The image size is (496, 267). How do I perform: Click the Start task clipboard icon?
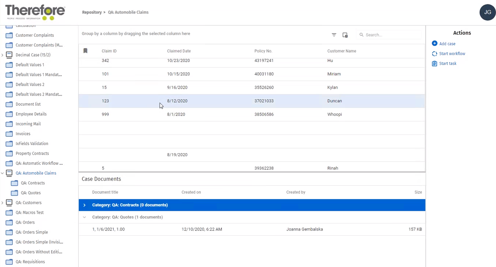coord(434,63)
